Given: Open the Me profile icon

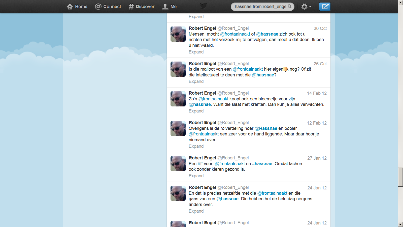Looking at the screenshot, I should pyautogui.click(x=165, y=7).
